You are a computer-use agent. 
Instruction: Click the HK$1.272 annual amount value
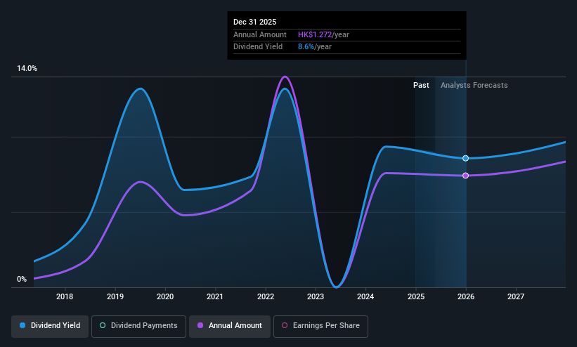[315, 34]
